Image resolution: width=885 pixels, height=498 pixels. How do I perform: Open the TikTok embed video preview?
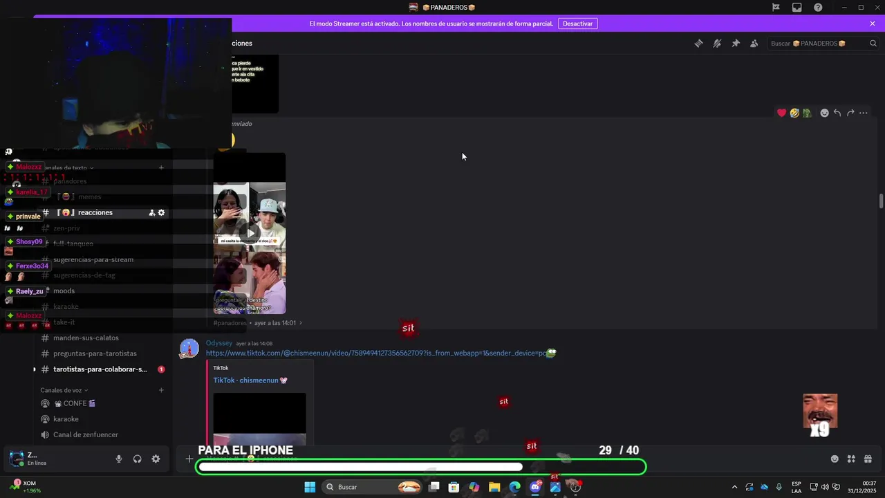coord(259,419)
